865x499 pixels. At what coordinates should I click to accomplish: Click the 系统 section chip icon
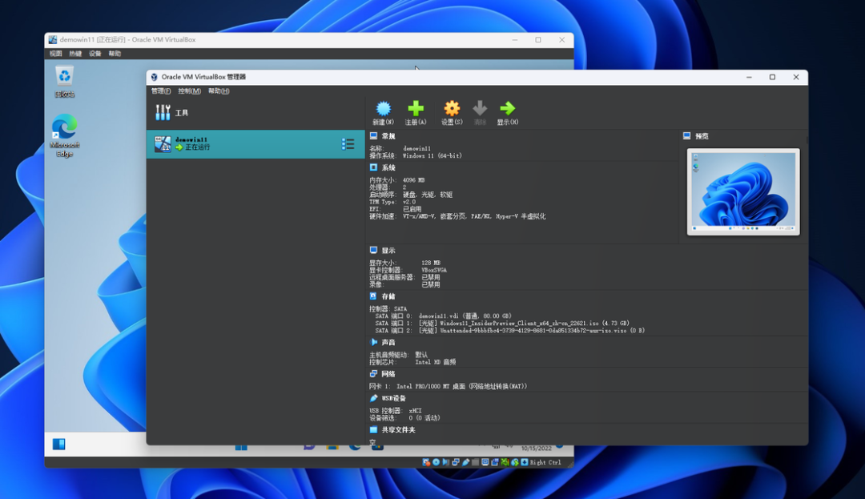click(x=373, y=167)
